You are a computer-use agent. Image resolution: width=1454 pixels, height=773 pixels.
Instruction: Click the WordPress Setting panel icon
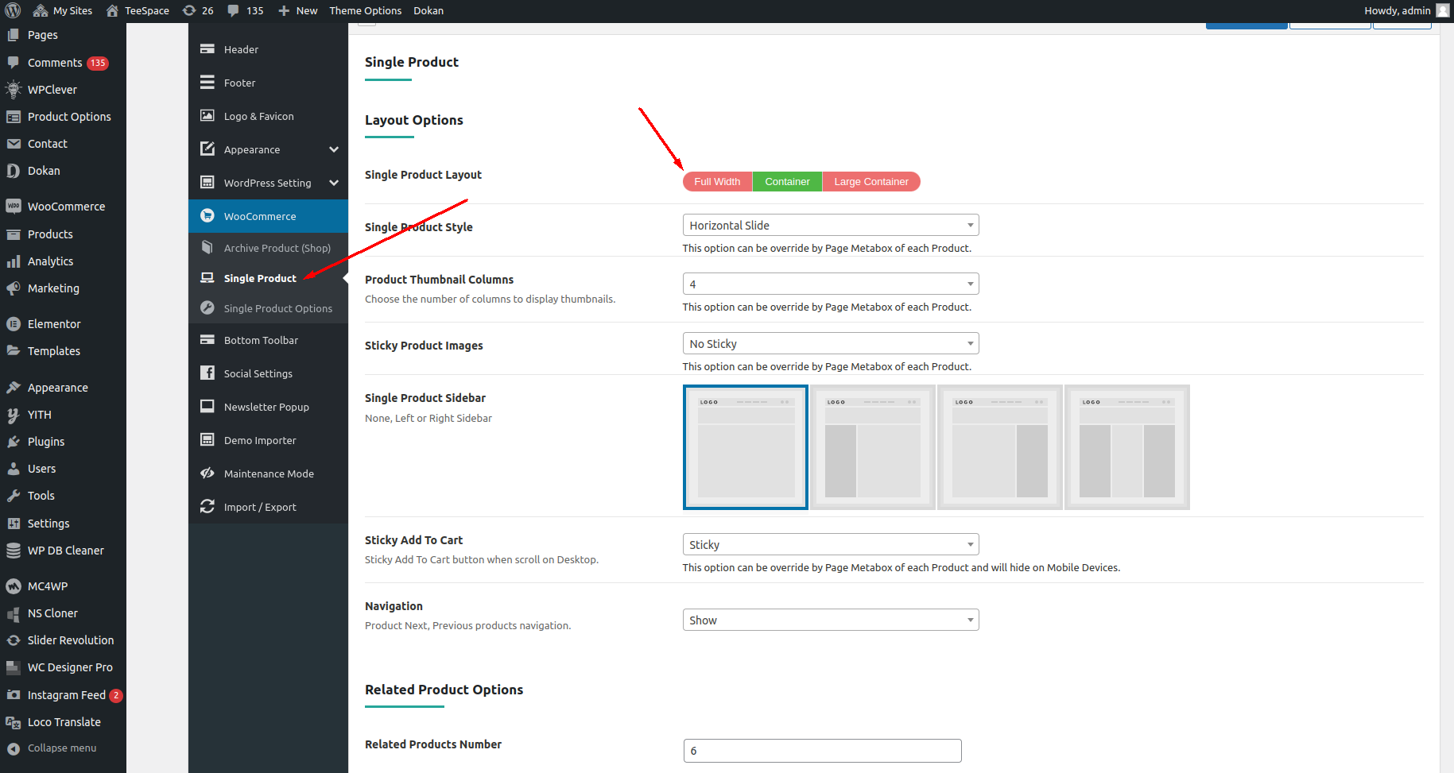coord(207,182)
